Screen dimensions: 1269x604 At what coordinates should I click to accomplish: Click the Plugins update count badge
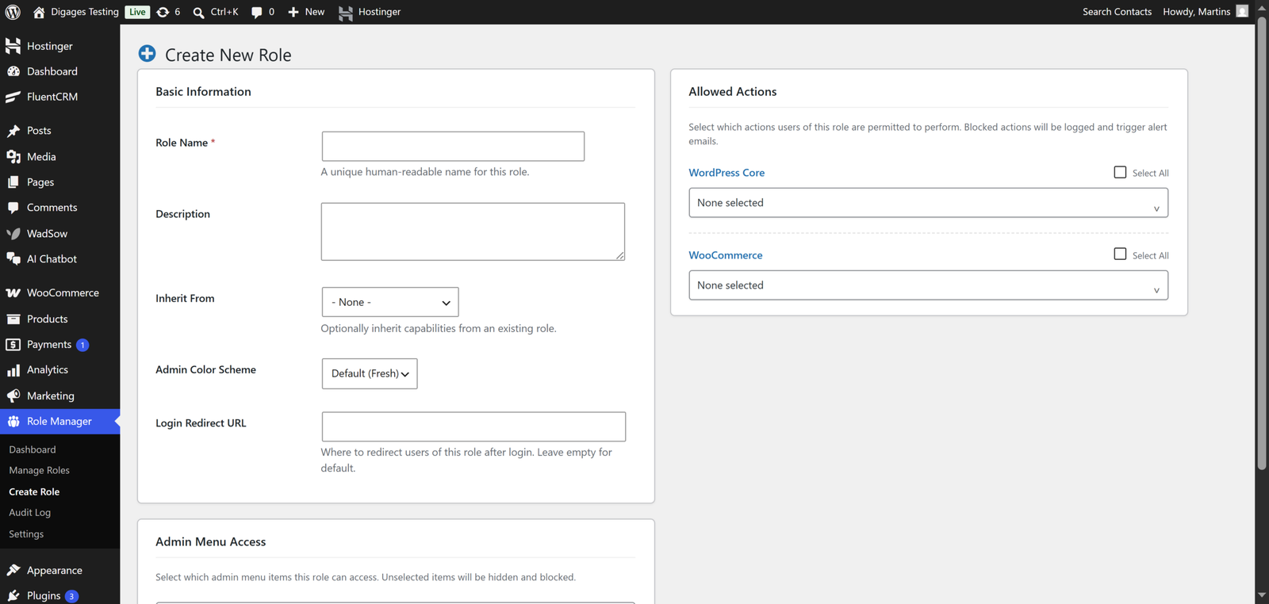(71, 596)
